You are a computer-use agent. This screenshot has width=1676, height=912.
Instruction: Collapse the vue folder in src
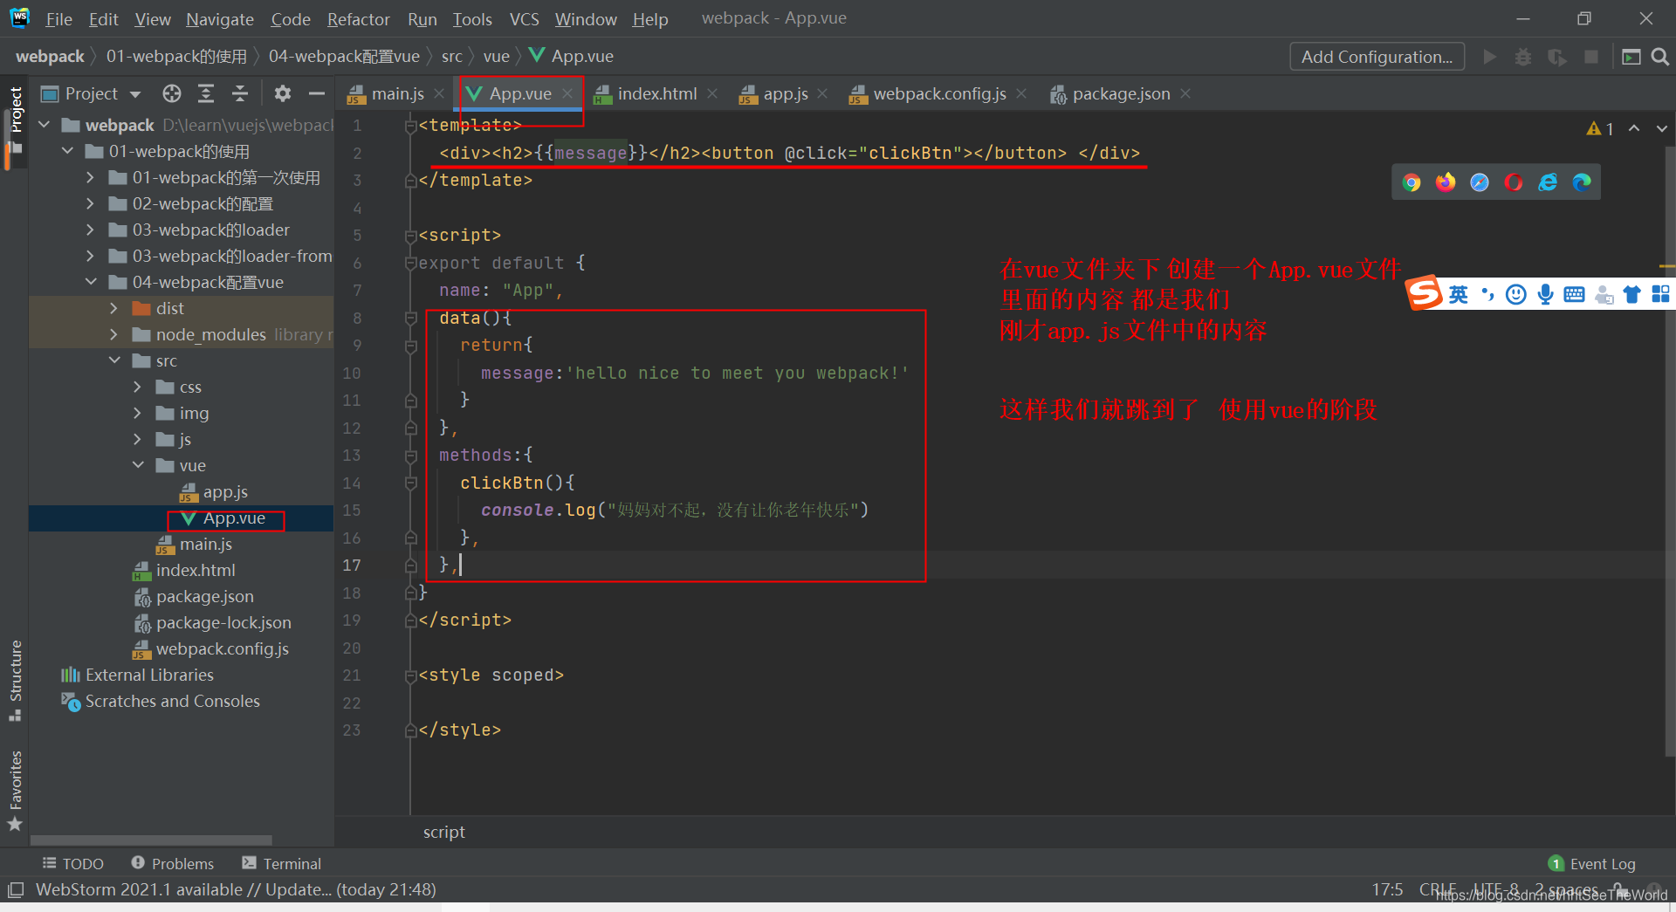138,465
